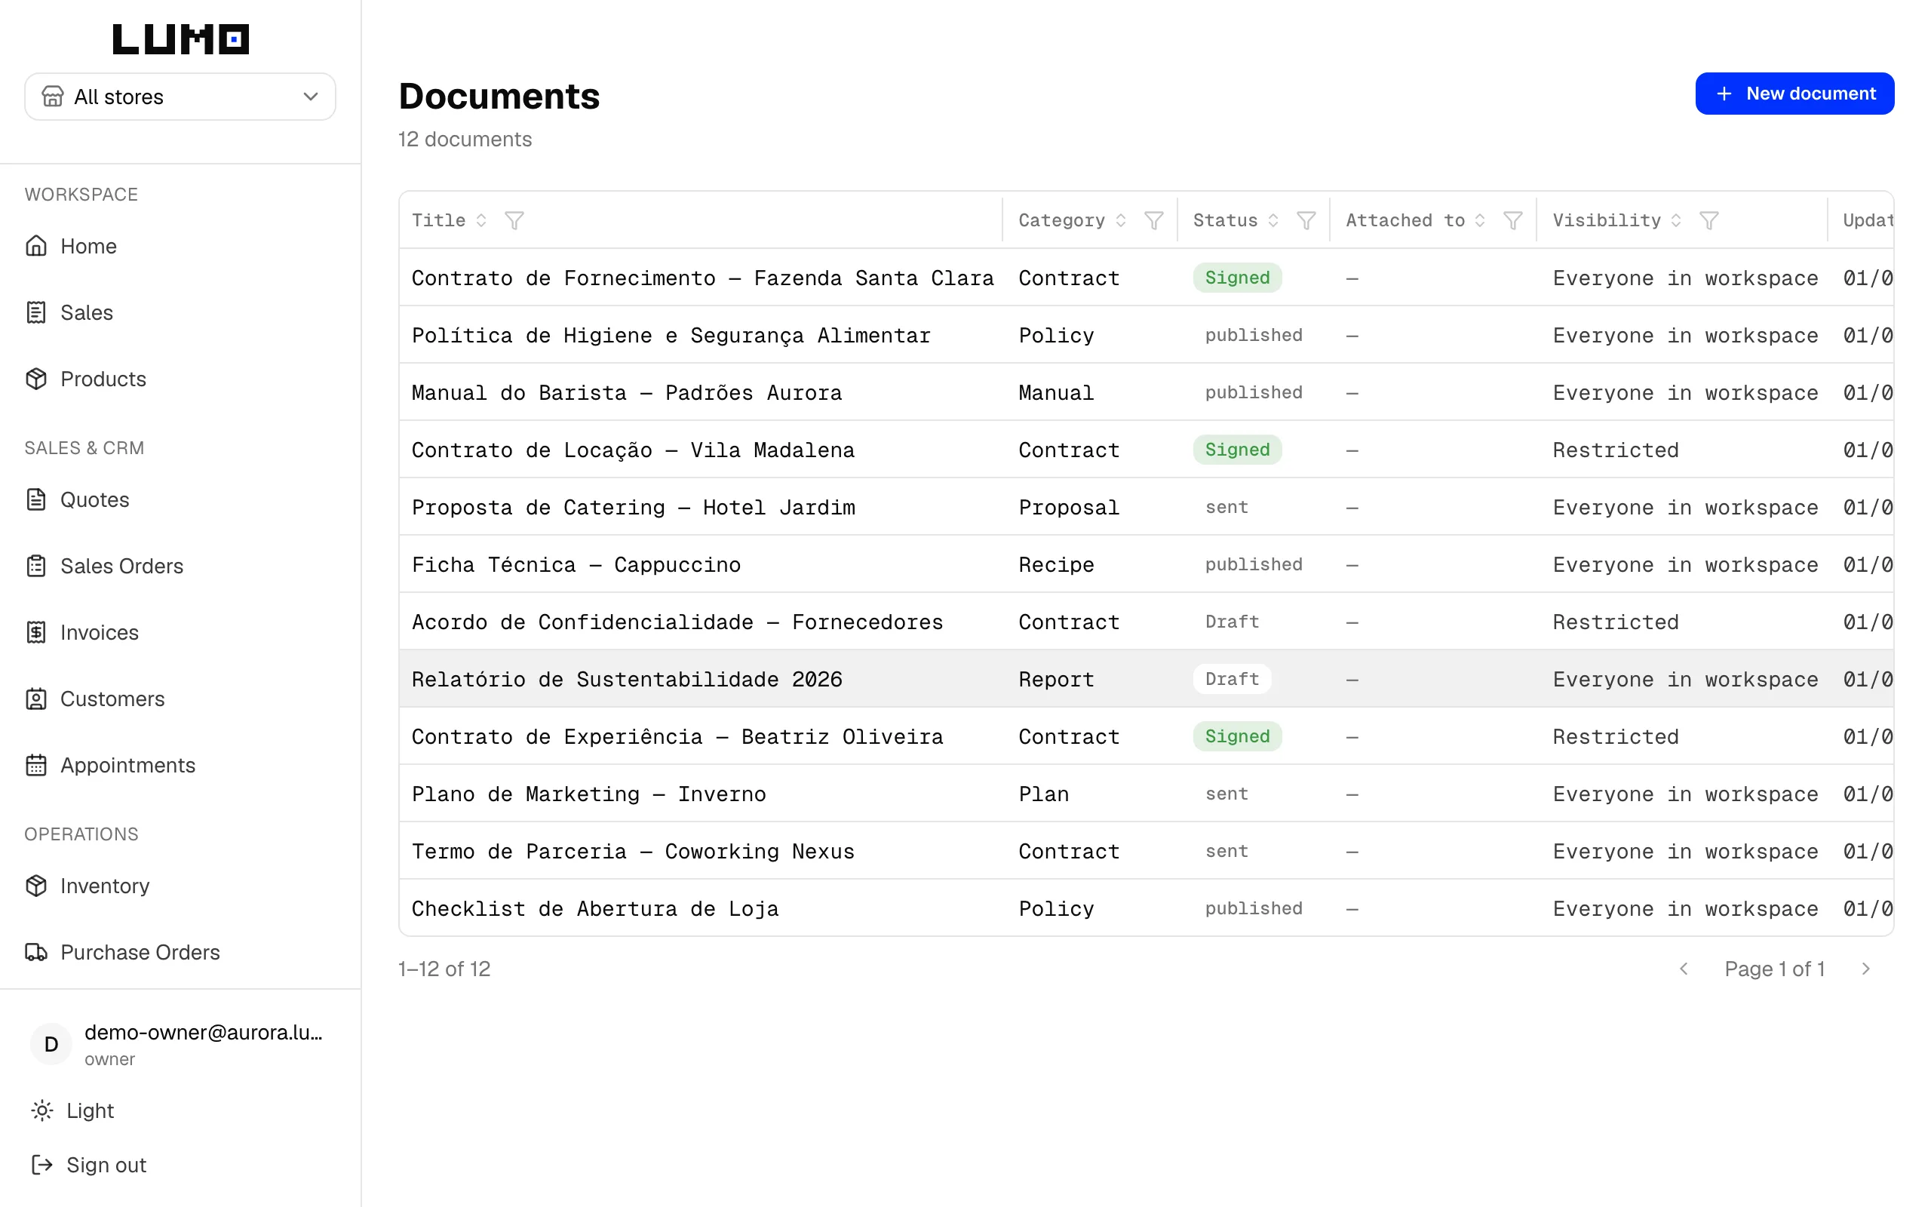Click the LUMO logo
This screenshot has height=1207, width=1931.
click(180, 39)
